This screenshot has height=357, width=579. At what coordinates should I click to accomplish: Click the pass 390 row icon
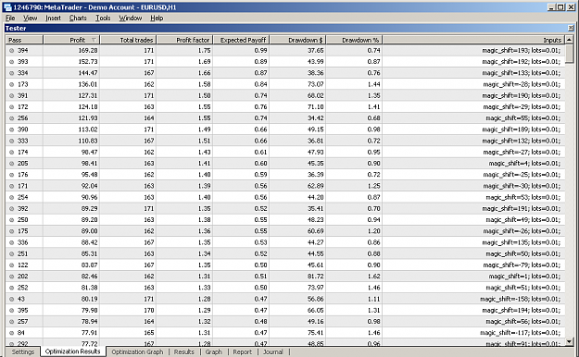pos(11,129)
